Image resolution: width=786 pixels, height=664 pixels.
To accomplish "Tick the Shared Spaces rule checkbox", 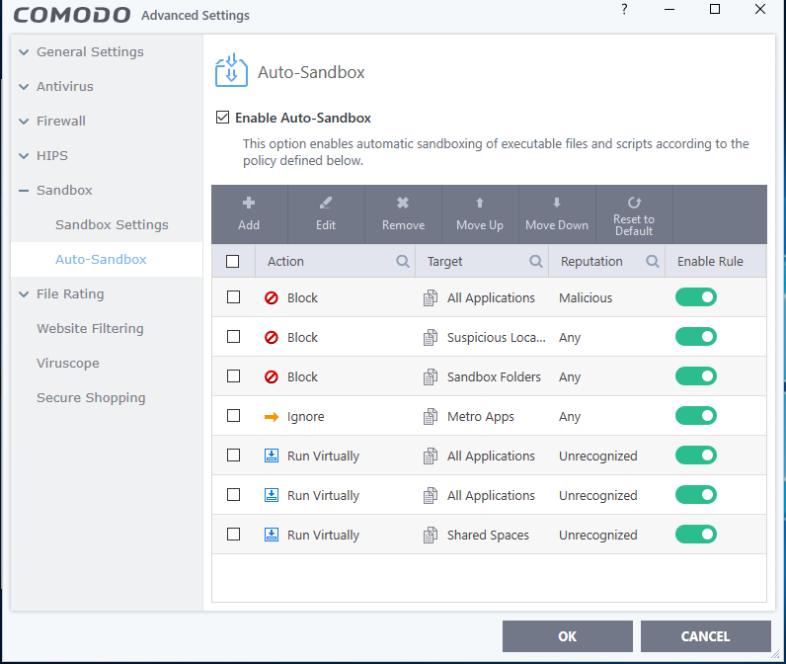I will coord(233,535).
